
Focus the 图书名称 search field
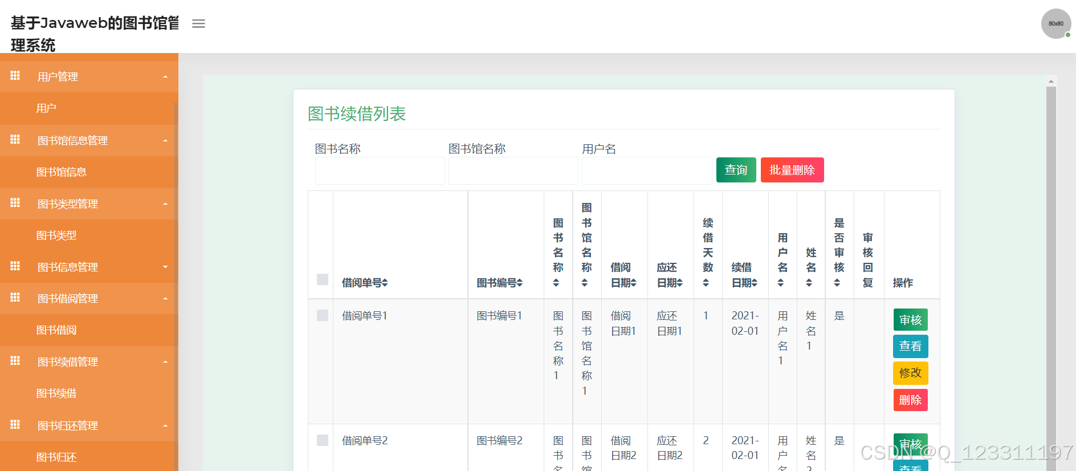coord(380,171)
